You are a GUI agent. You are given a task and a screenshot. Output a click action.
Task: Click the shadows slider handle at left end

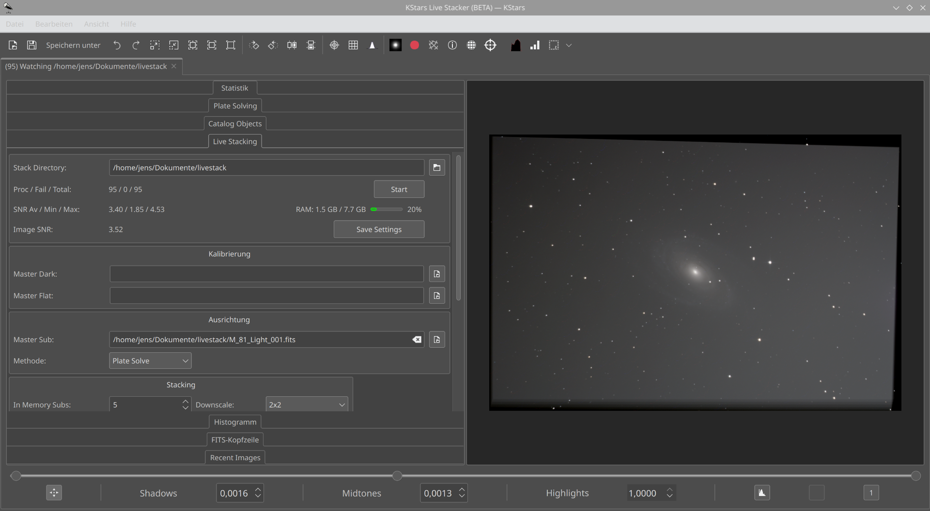[16, 476]
